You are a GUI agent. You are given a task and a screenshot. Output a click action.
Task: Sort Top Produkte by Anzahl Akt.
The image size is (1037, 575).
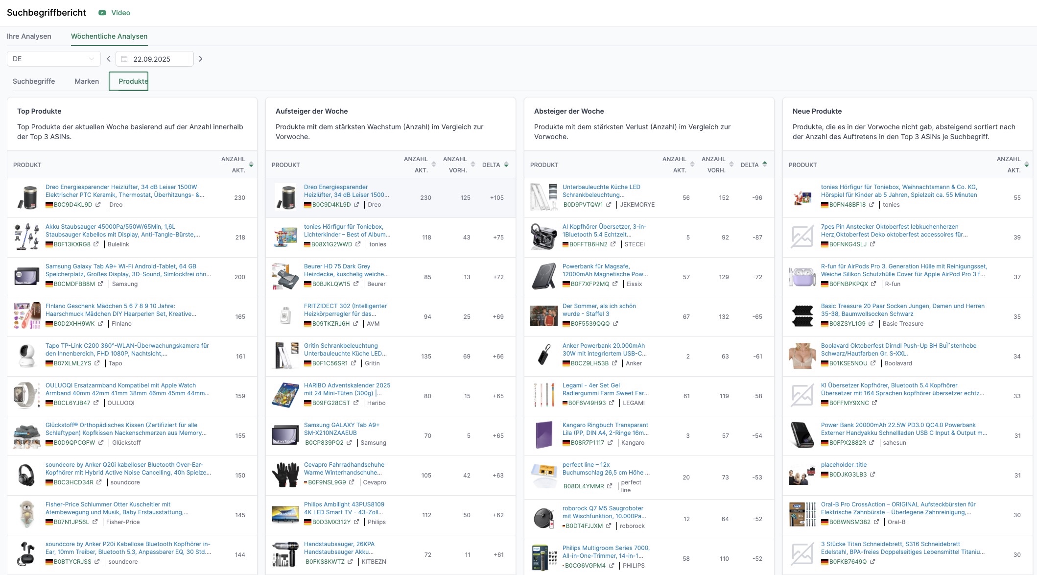coord(251,165)
